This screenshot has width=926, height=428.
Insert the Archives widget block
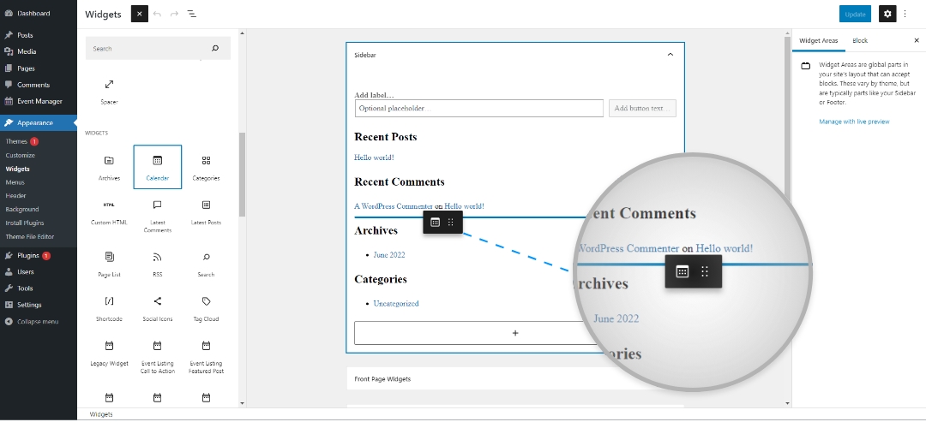[109, 166]
